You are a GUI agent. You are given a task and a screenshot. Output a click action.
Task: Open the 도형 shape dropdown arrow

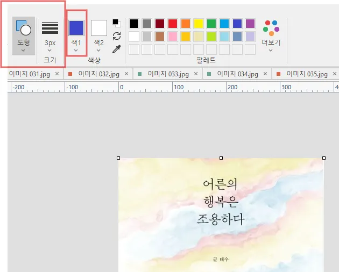[23, 51]
